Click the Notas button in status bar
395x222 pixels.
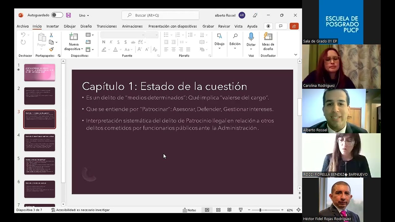click(189, 210)
